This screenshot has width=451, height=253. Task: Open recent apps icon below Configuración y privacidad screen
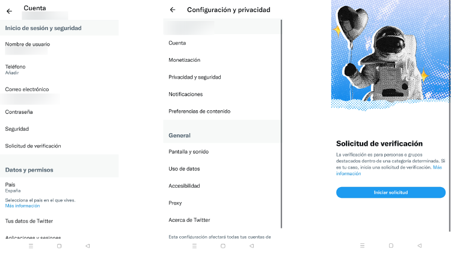194,246
